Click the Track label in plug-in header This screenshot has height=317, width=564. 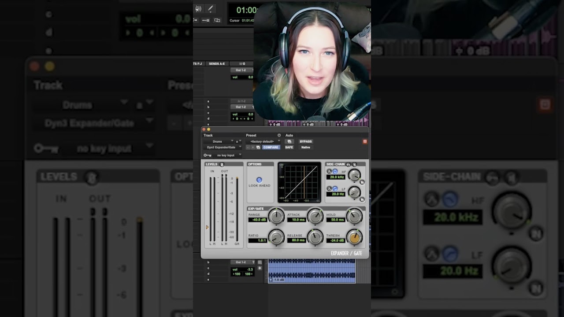coord(208,135)
